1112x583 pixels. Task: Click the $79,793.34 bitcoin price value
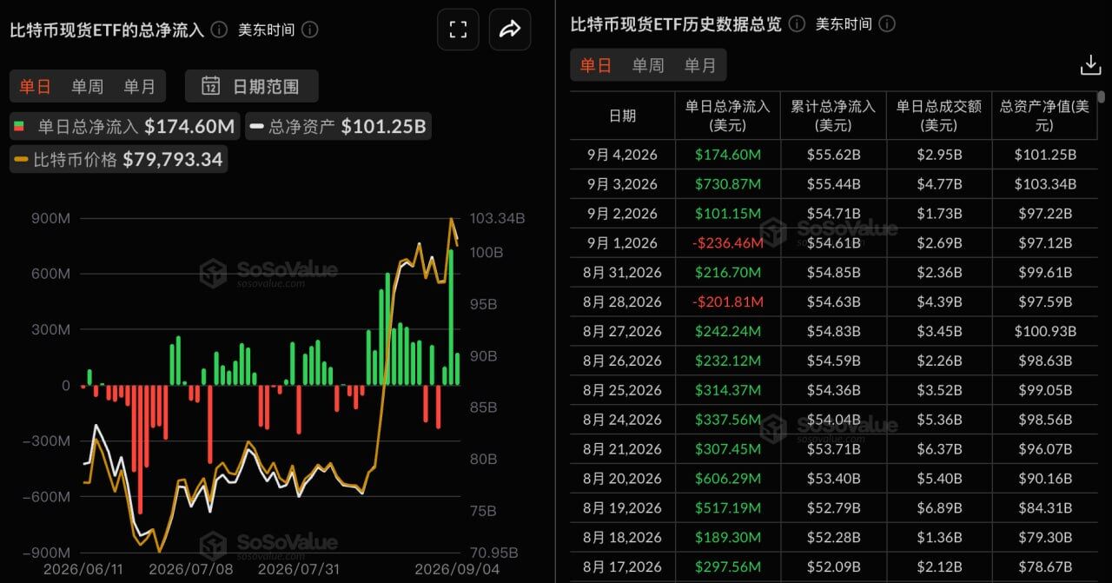[x=173, y=159]
